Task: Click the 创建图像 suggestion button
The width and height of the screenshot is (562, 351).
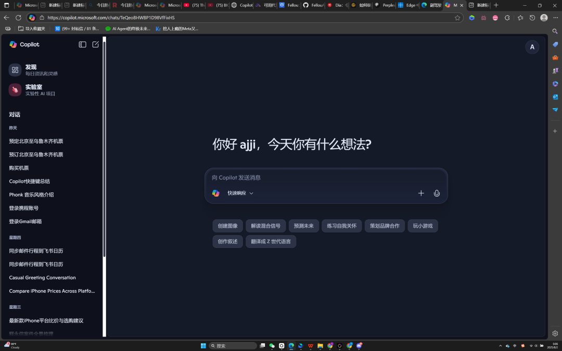Action: (227, 226)
